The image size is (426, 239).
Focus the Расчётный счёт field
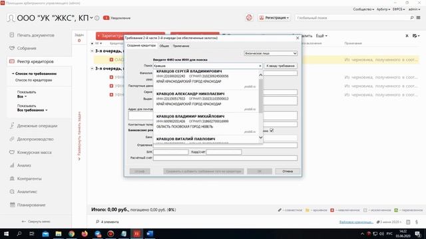(225, 158)
